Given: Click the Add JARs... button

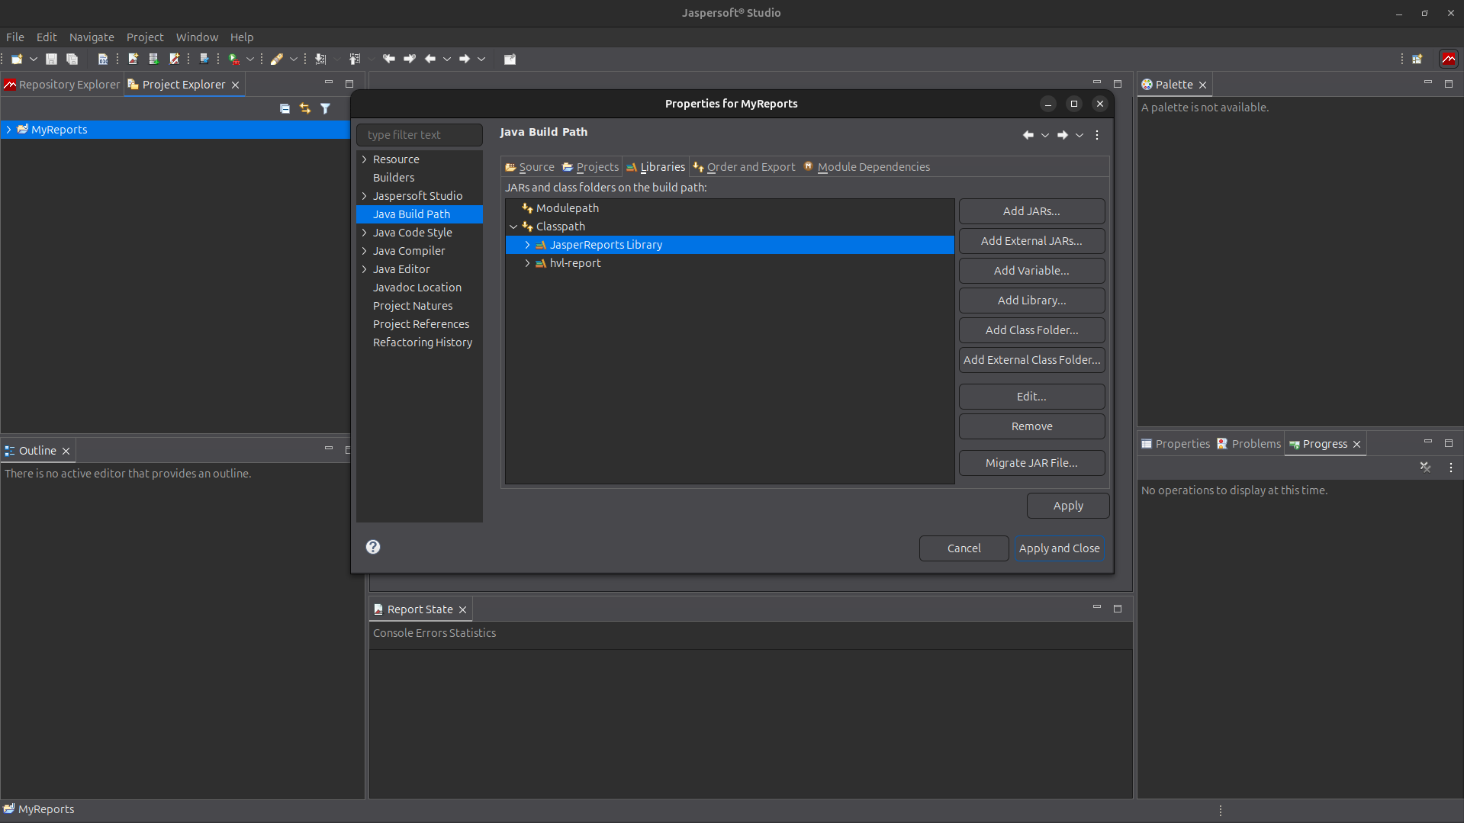Looking at the screenshot, I should (x=1031, y=211).
